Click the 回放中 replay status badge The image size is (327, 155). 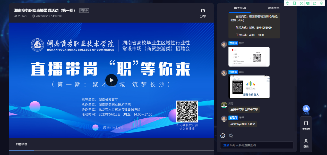pyautogui.click(x=84, y=11)
